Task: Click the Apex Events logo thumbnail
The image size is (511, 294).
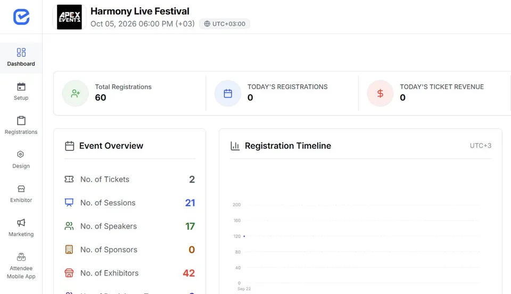Action: pyautogui.click(x=69, y=17)
